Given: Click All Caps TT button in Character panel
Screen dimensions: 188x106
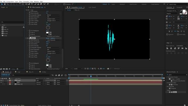Looking at the screenshot, I should (x=175, y=32).
